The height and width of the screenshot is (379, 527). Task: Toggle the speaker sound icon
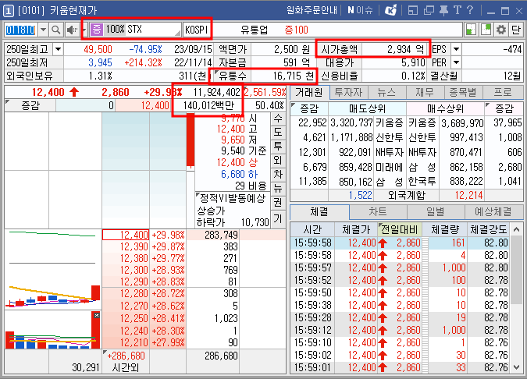[72, 30]
